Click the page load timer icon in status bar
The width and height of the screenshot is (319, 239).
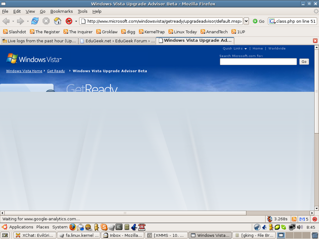click(x=270, y=219)
